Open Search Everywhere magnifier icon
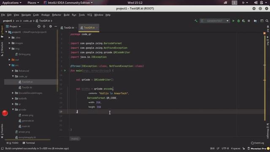 click(267, 21)
